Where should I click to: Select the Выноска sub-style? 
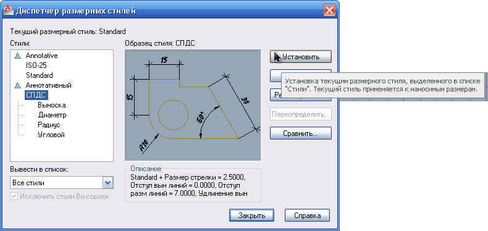[x=52, y=105]
